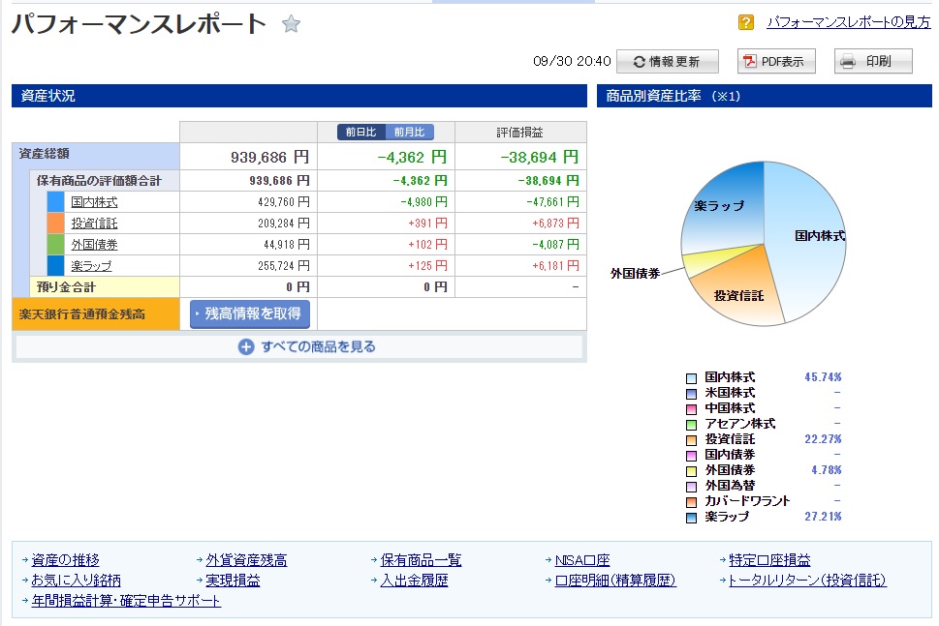Click the 27.21% legend value

coord(823,517)
